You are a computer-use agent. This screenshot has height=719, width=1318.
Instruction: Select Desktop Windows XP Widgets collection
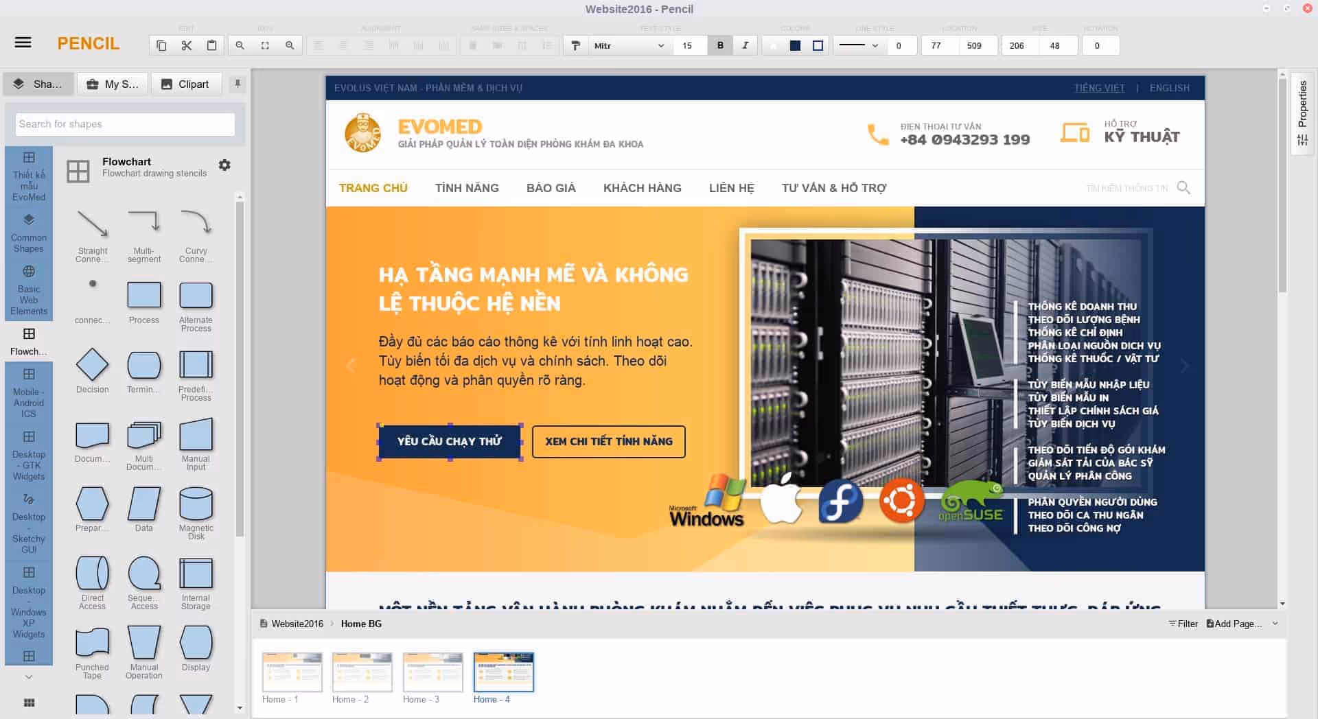[x=29, y=602]
